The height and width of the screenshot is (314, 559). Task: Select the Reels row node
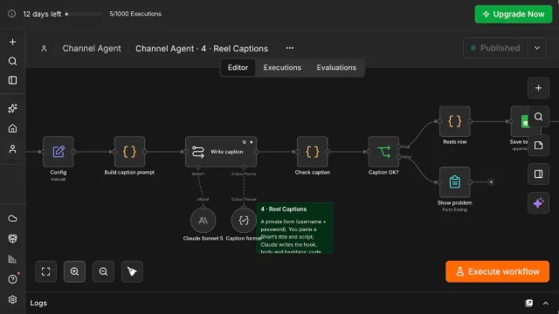(454, 121)
